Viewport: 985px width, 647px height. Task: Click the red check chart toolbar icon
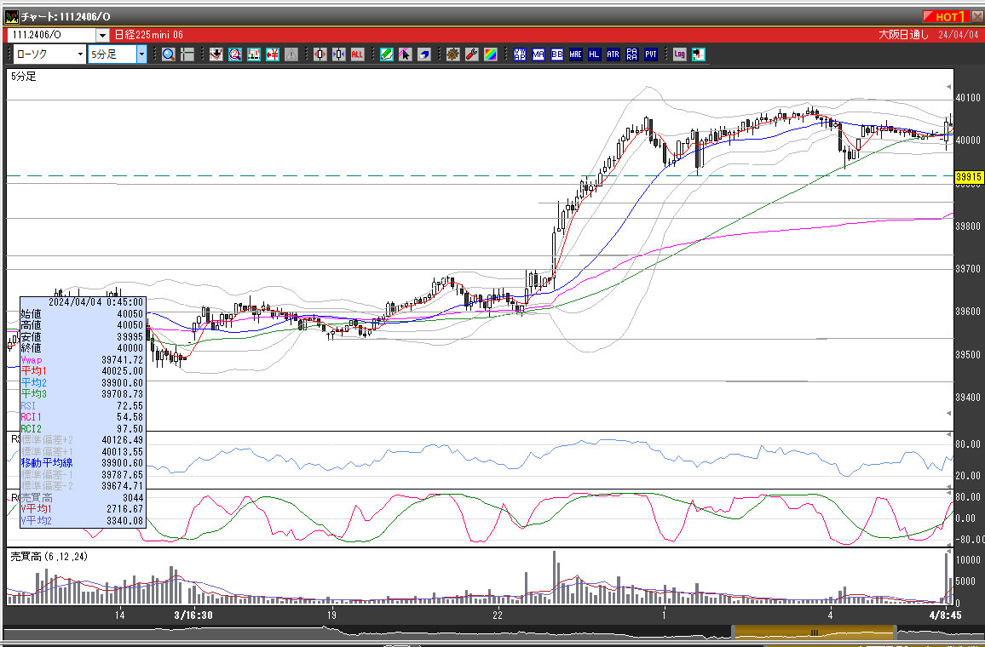tap(216, 54)
